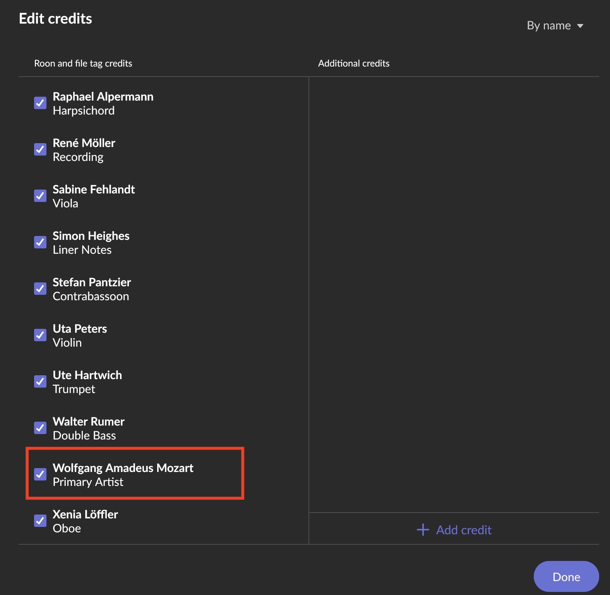The width and height of the screenshot is (610, 595).
Task: Uncheck the Ute Hartwich Trumpet credit
Action: click(x=40, y=381)
